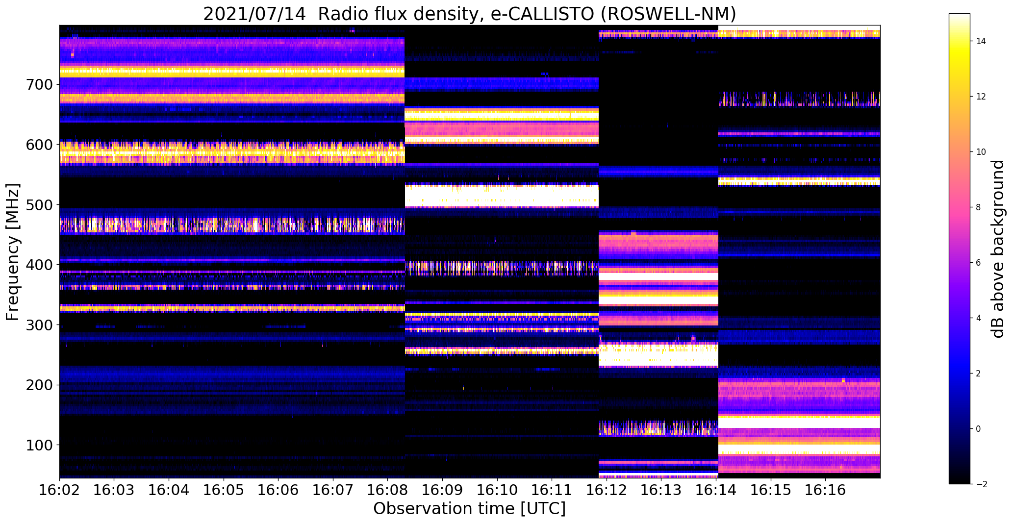Click the 16:08 time tick label

pos(388,489)
